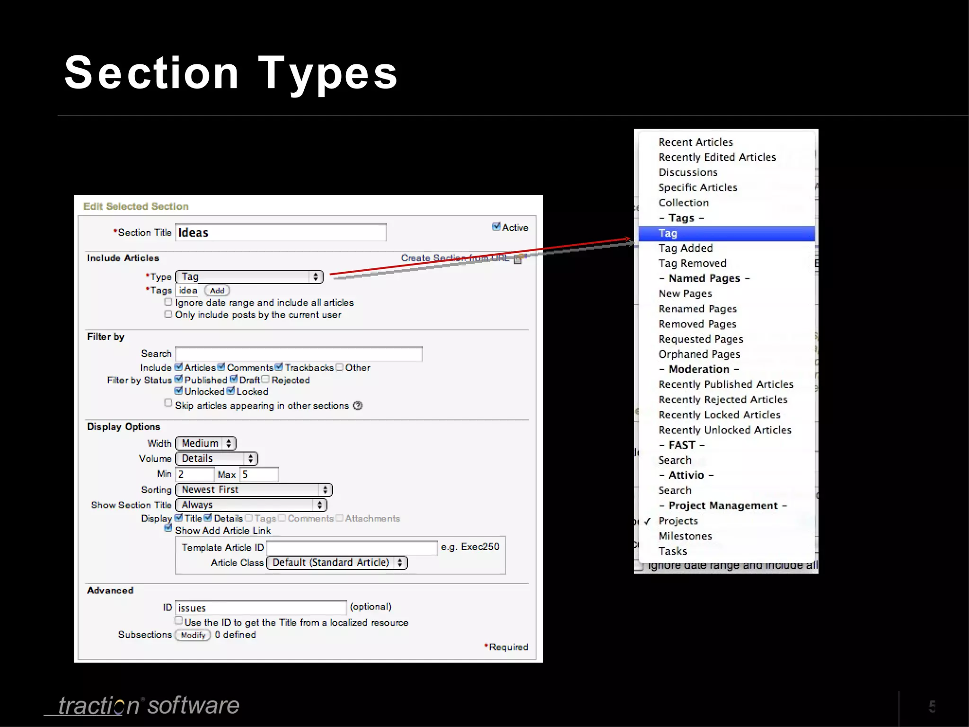Choose Discussions in the type list
Image resolution: width=969 pixels, height=727 pixels.
click(727, 172)
